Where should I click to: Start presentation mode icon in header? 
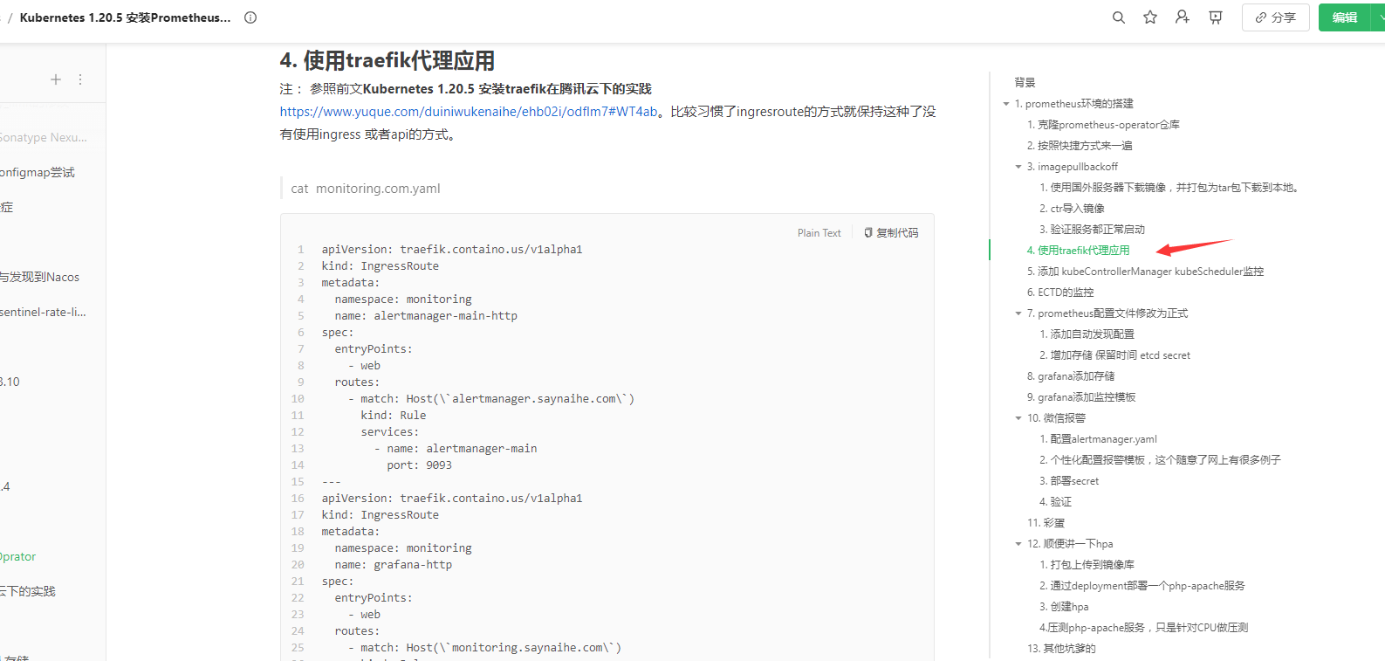(x=1216, y=17)
